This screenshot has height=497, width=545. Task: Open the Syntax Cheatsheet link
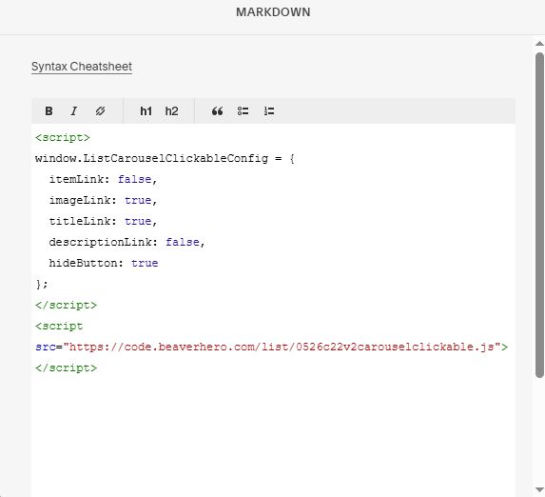[82, 67]
